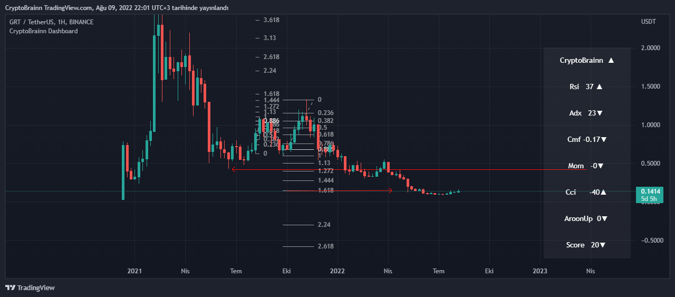Click the 0.618 Fibonacci retracement label
675x297 pixels.
(326, 135)
